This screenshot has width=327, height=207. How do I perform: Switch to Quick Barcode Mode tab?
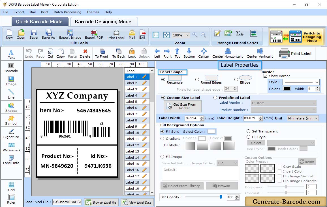click(x=39, y=22)
